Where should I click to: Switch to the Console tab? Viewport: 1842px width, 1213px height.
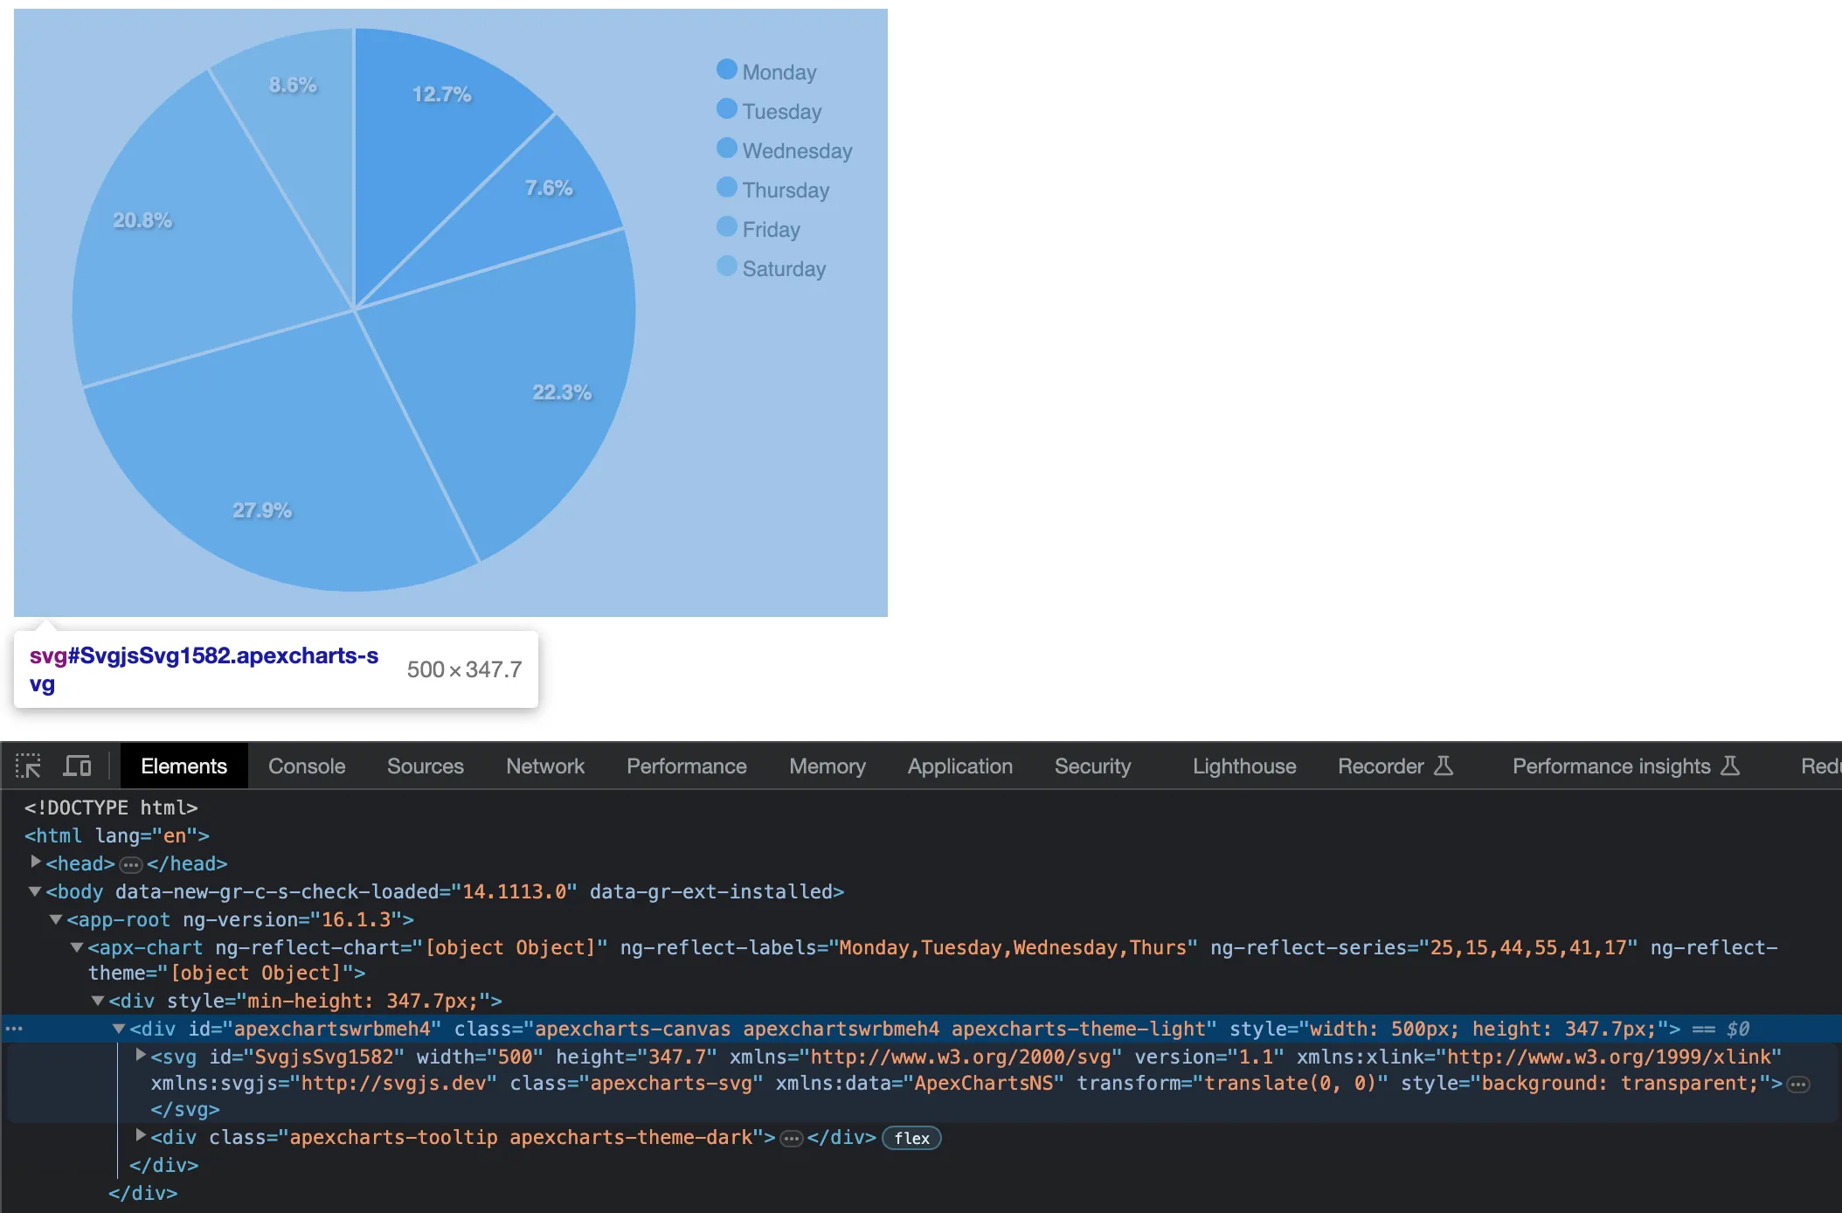pyautogui.click(x=306, y=765)
